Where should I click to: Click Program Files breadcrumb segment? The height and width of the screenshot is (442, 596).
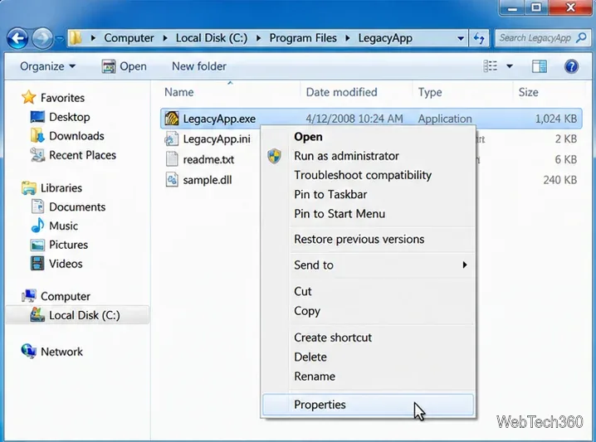303,38
